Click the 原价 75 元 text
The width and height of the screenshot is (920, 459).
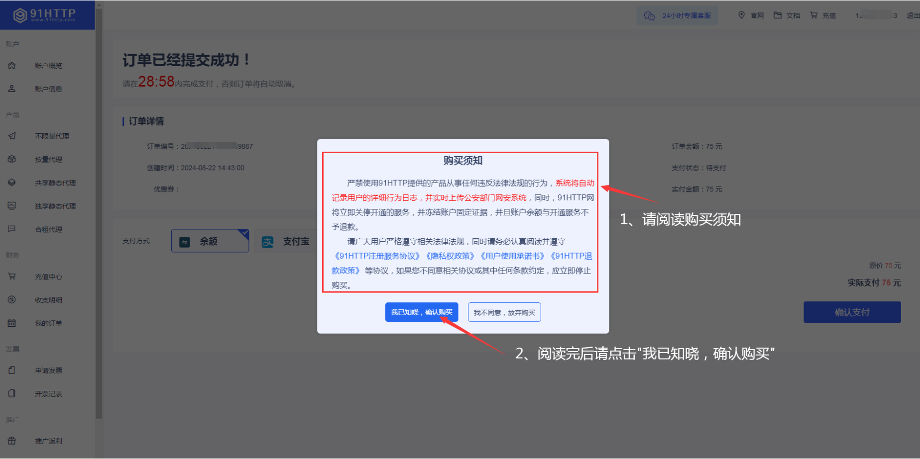tap(885, 266)
